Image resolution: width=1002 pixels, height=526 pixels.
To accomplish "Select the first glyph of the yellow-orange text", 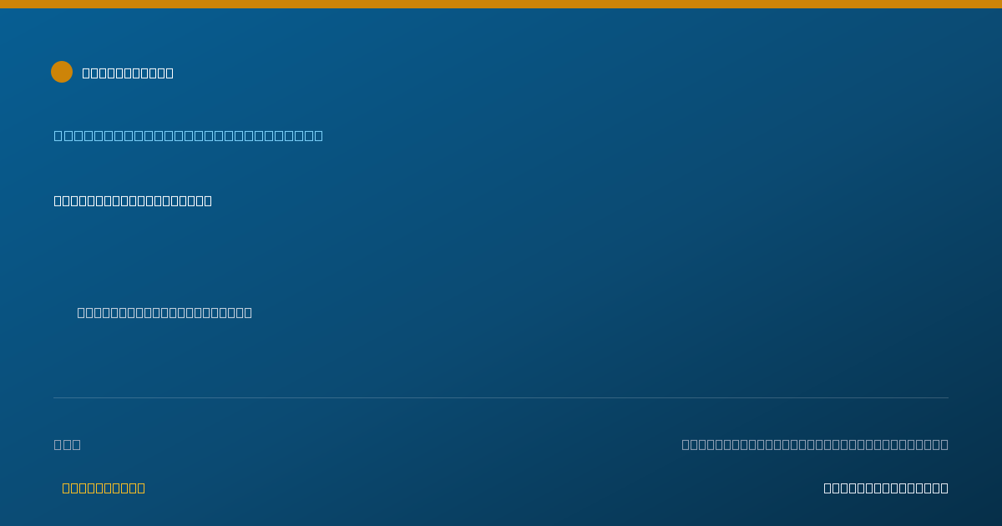I will coord(66,488).
